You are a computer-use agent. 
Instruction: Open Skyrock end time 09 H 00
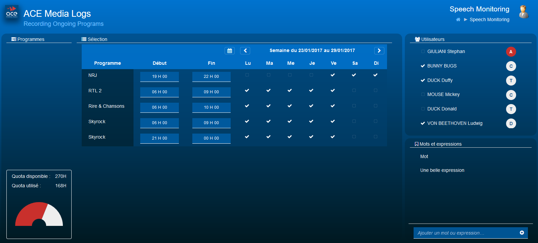(212, 123)
